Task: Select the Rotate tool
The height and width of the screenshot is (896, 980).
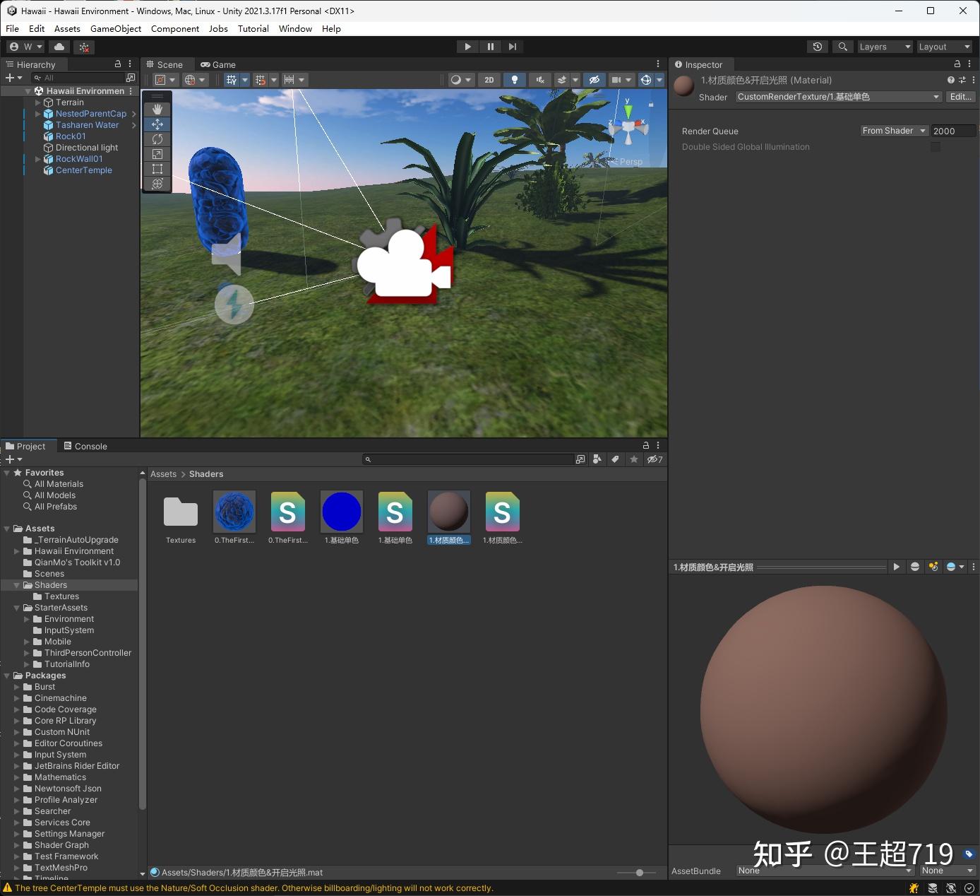Action: tap(157, 139)
